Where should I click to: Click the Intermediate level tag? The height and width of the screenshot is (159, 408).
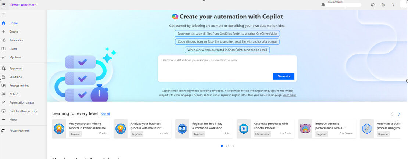click(262, 134)
